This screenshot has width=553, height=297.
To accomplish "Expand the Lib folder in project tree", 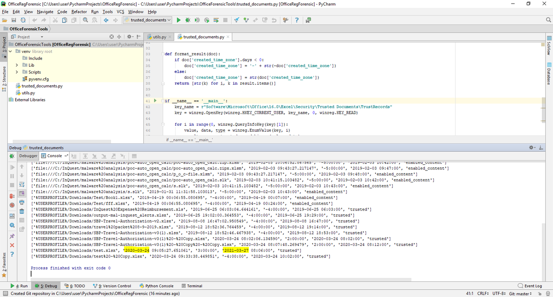I will (18, 65).
